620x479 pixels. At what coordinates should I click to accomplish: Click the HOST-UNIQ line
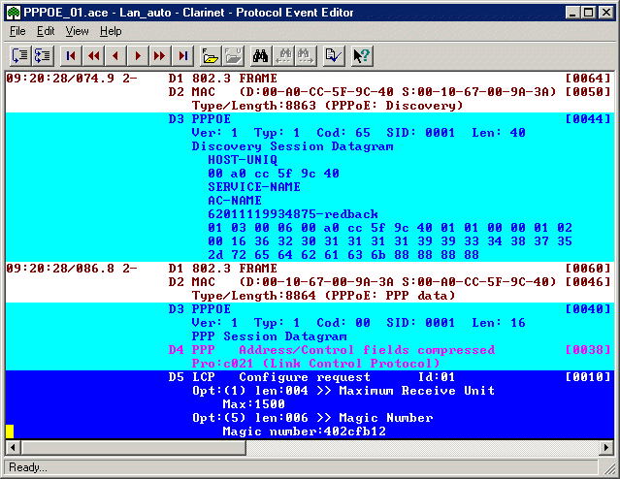point(243,160)
